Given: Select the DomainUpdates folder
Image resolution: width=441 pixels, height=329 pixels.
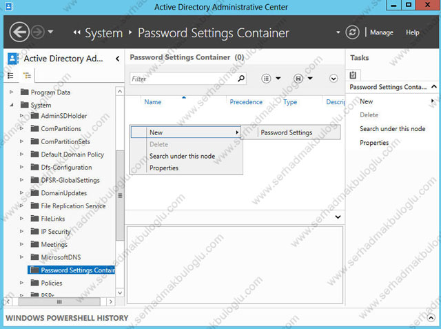Looking at the screenshot, I should 59,193.
